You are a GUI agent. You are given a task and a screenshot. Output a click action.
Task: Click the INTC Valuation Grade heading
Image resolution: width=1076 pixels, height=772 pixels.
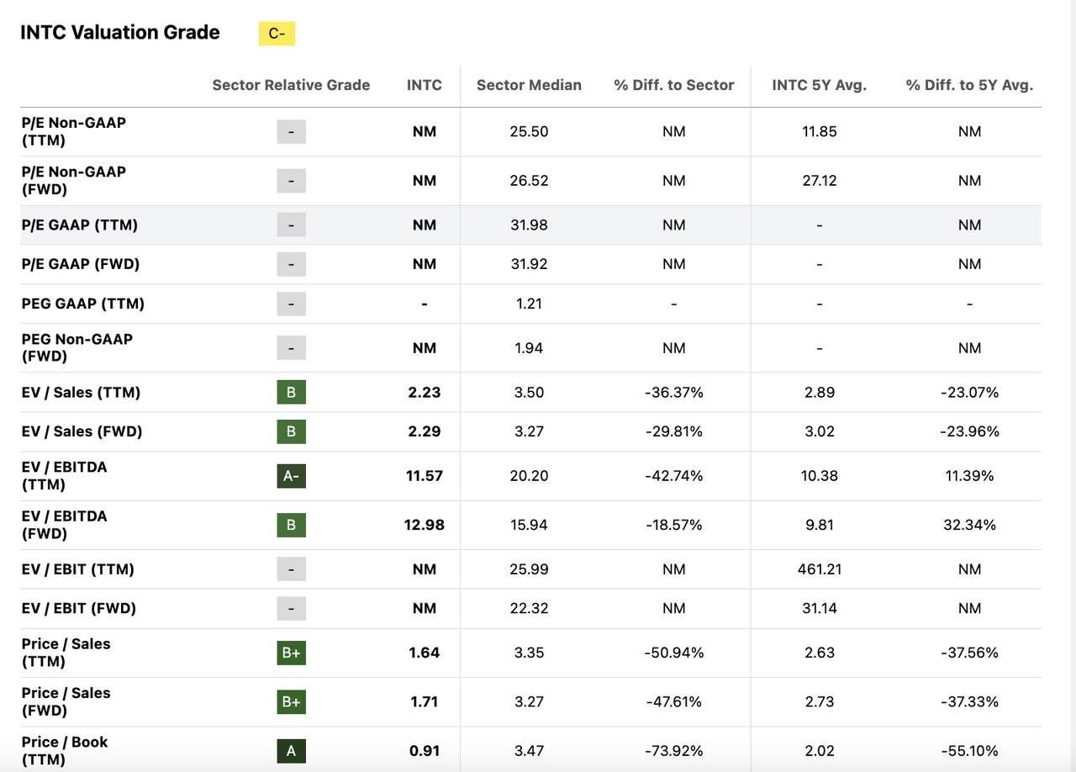tap(120, 33)
